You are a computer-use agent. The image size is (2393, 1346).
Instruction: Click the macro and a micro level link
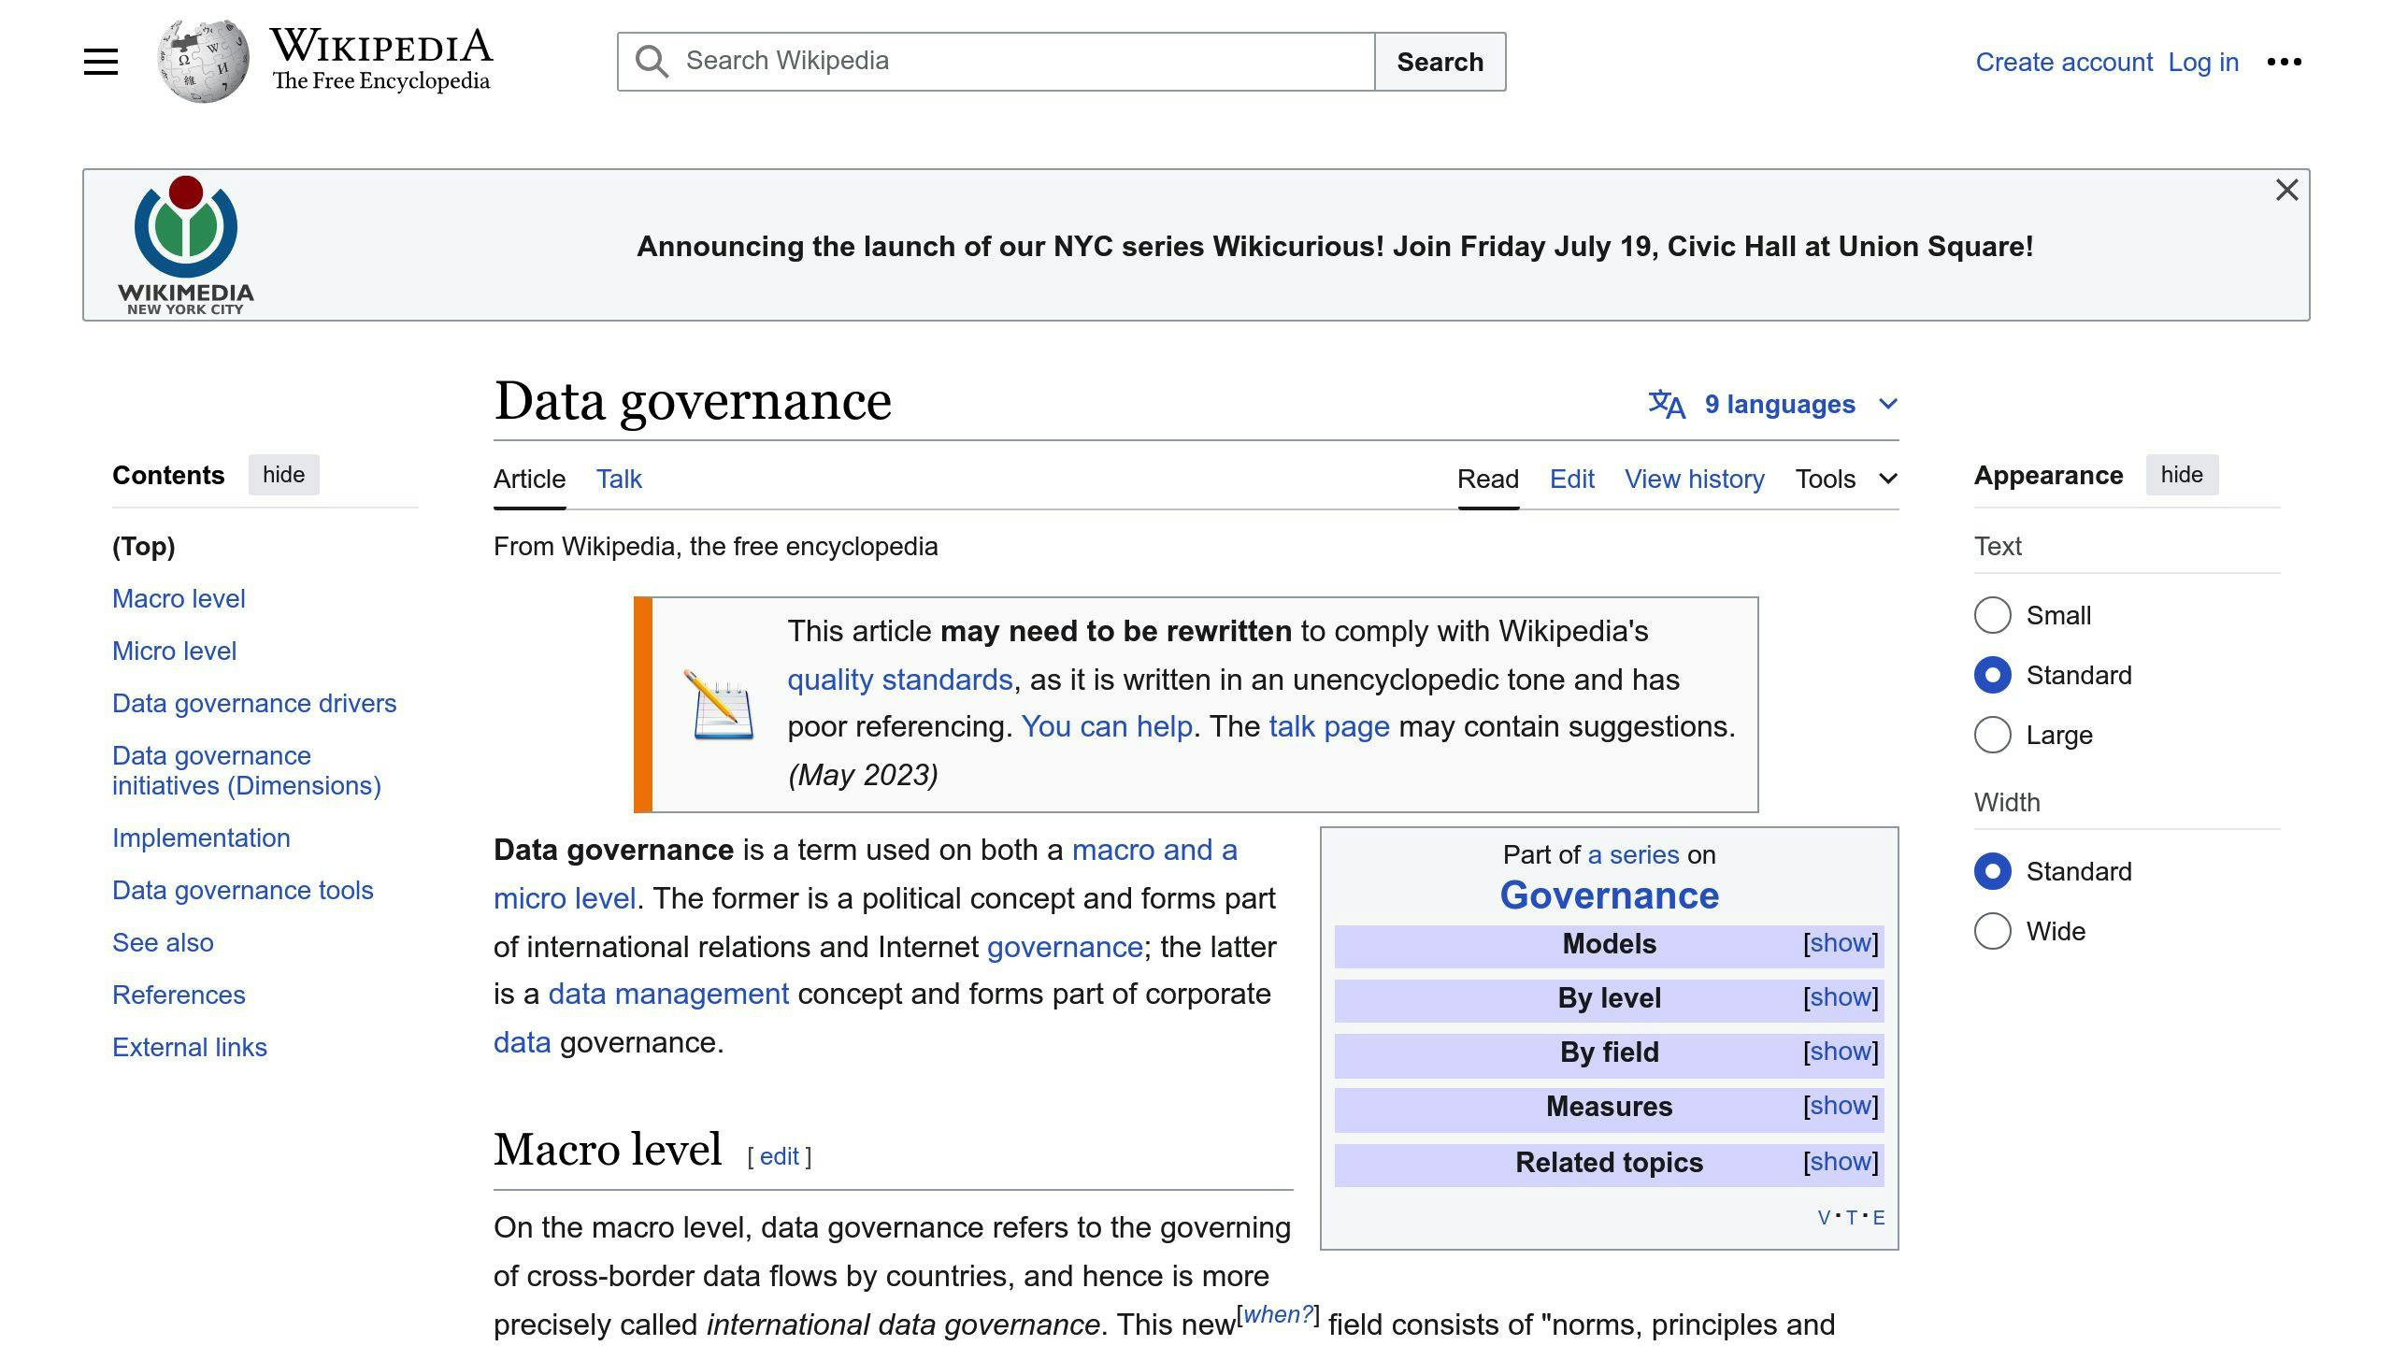pyautogui.click(x=1151, y=850)
